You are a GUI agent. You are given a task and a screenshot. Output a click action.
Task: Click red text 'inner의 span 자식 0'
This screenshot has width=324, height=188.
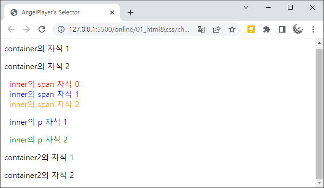tap(45, 84)
